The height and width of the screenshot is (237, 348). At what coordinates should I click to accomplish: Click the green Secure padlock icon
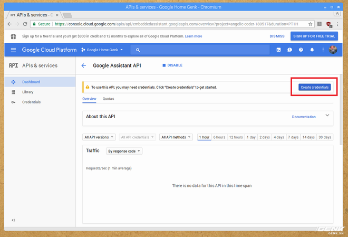(x=34, y=24)
